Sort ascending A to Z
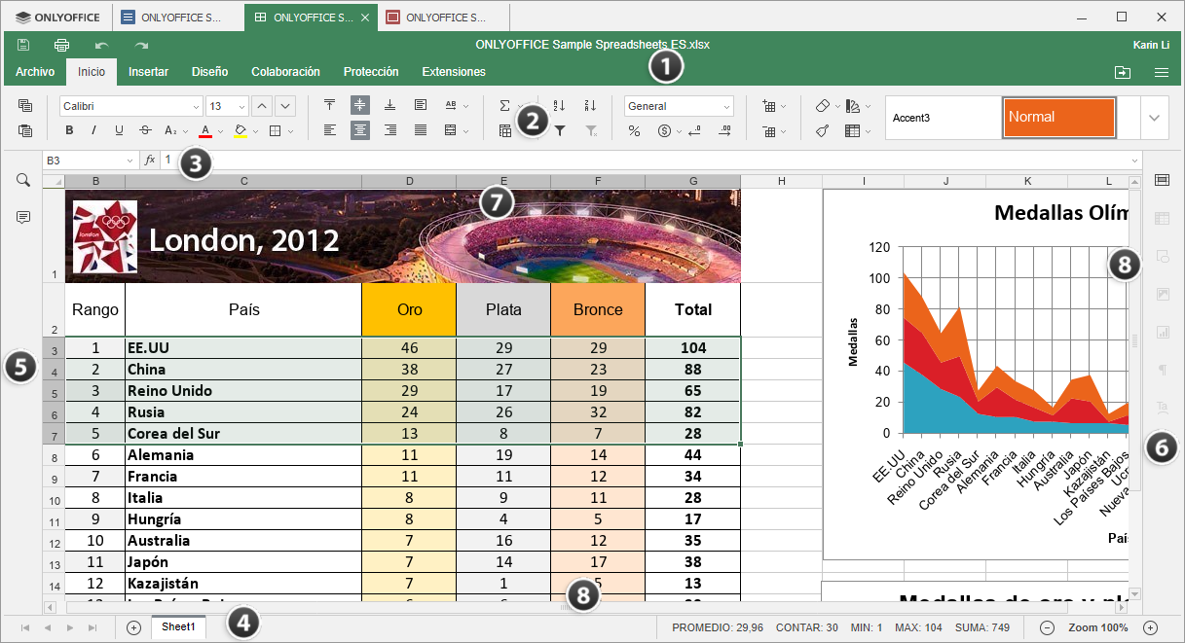Viewport: 1185px width, 643px height. pyautogui.click(x=559, y=105)
